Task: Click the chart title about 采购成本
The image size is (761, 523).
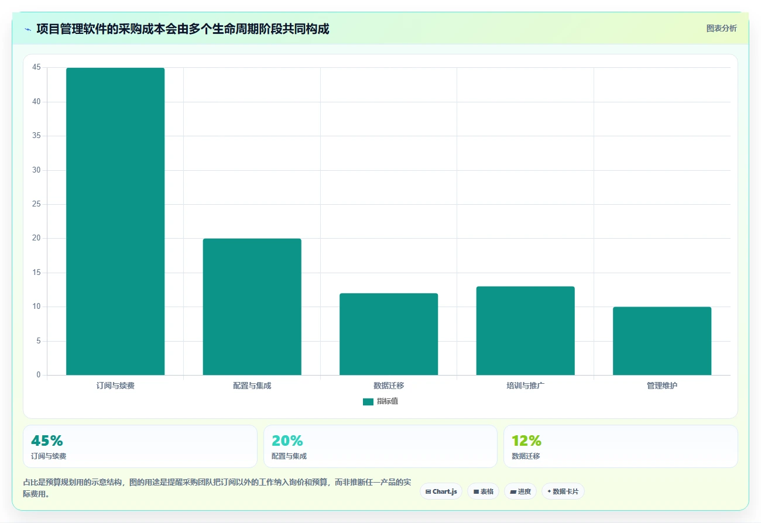Action: click(183, 29)
